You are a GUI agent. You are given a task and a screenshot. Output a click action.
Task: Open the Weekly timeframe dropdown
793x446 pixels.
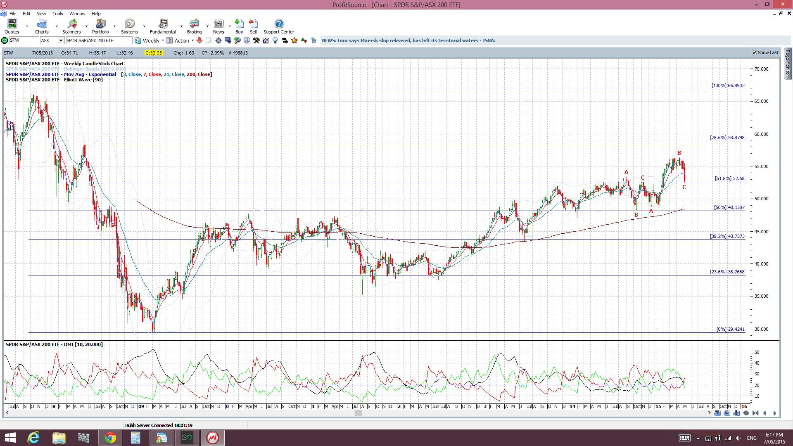(x=150, y=40)
